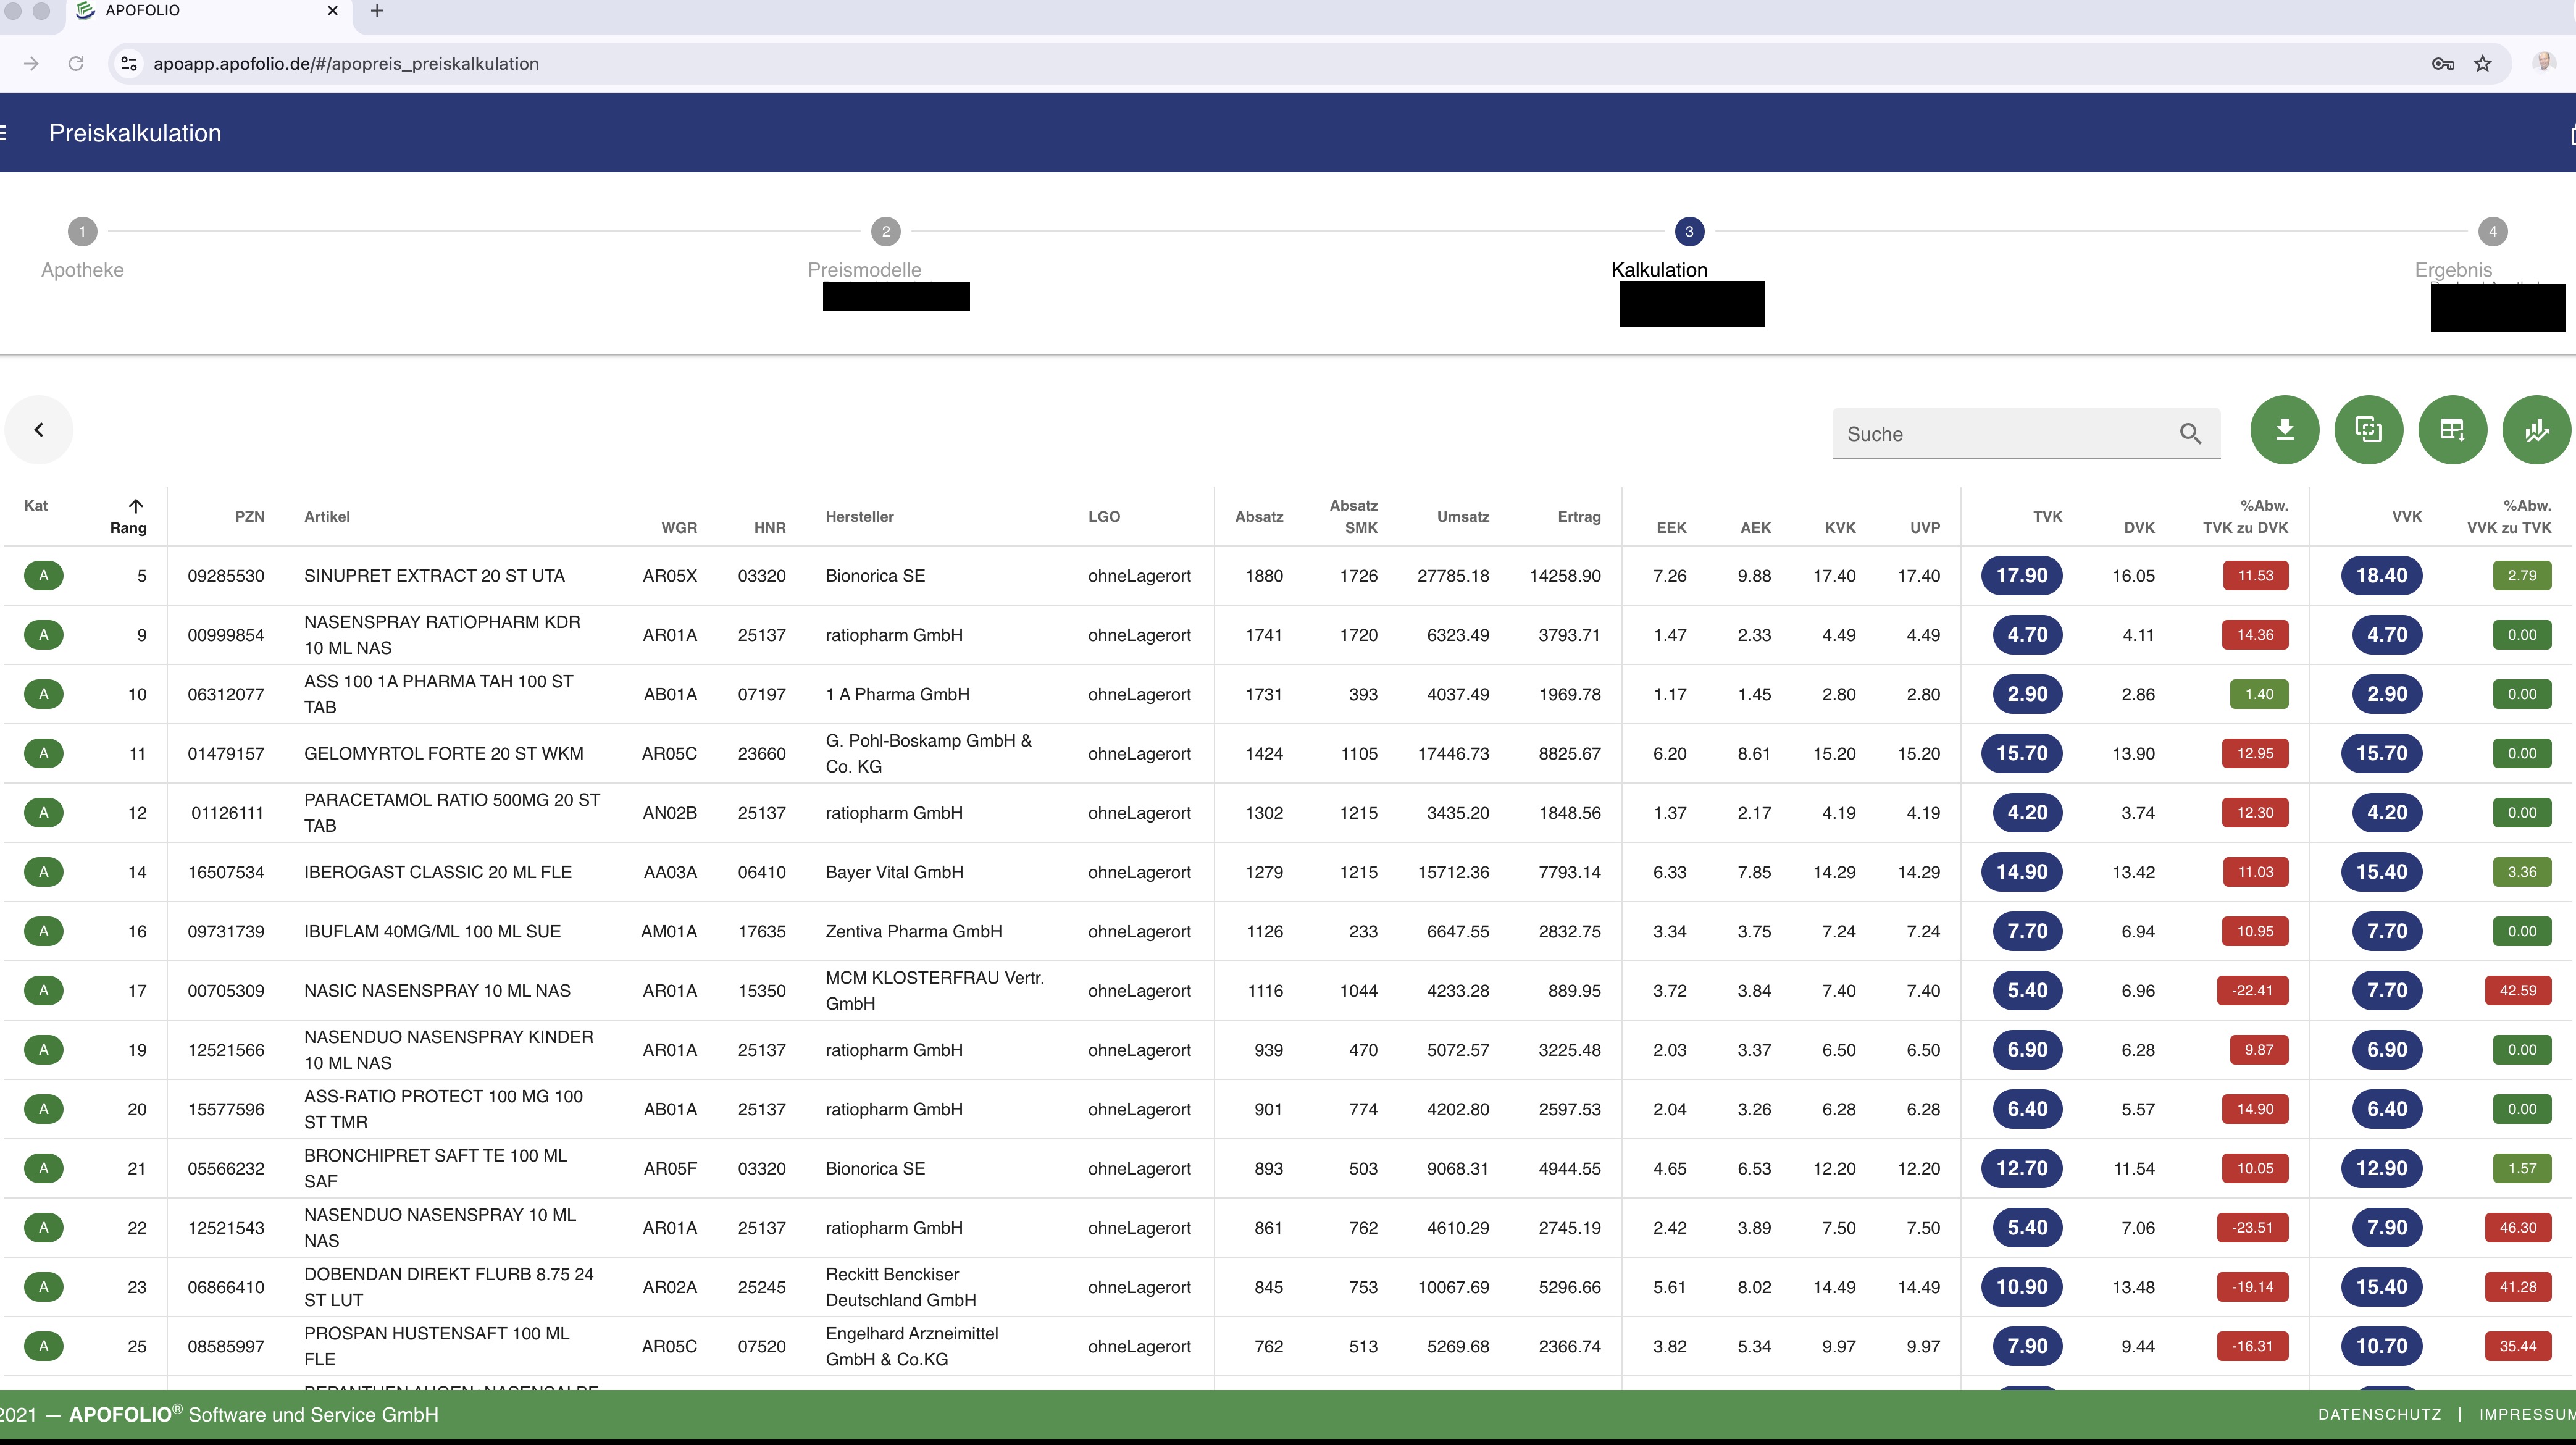Switch to step 2 Preismodelle
Viewport: 2576px width, 1445px height.
point(885,232)
